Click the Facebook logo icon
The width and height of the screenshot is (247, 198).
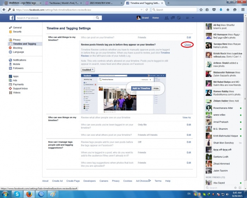12,18
